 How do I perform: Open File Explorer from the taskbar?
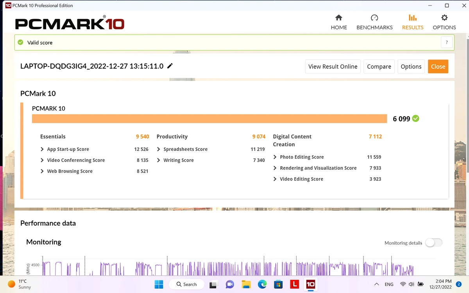click(246, 284)
